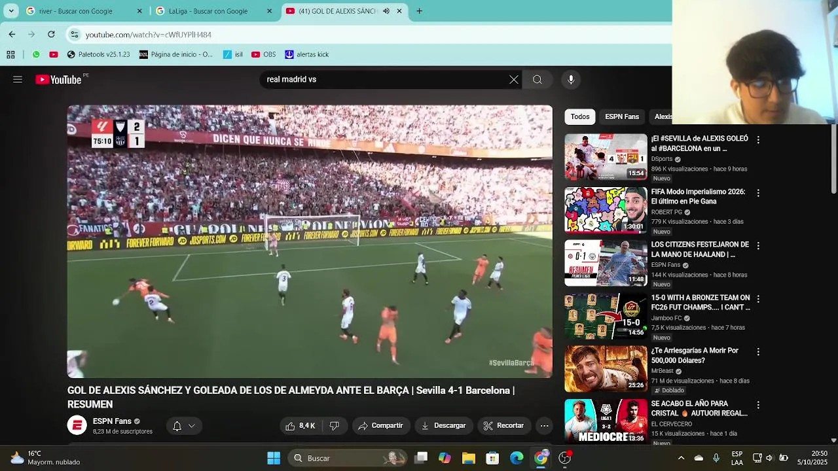This screenshot has width=838, height=471.
Task: Open alertas kick bookmark
Action: point(306,54)
